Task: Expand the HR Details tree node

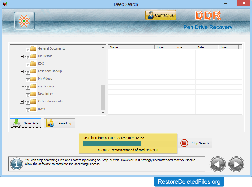Action: tap(22, 56)
